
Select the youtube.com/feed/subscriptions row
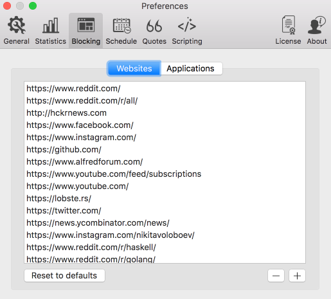pyautogui.click(x=165, y=174)
